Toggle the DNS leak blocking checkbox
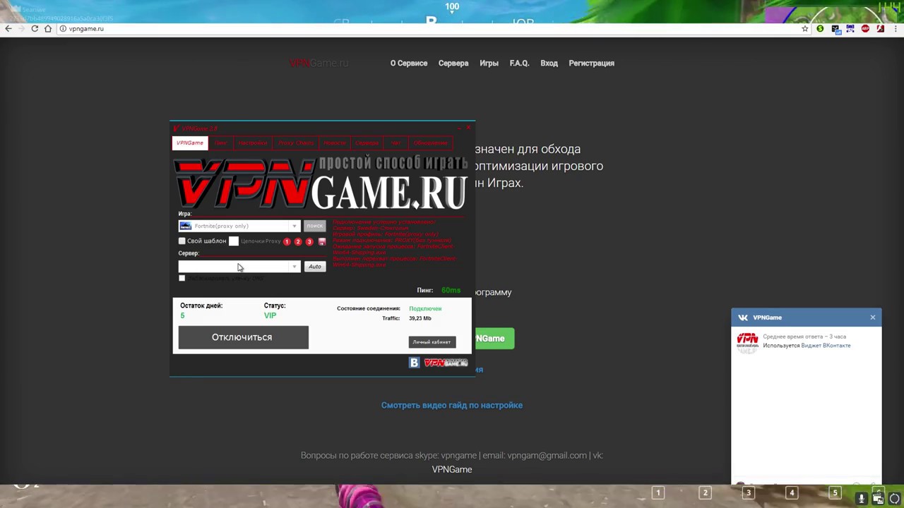The width and height of the screenshot is (904, 508). [x=182, y=278]
